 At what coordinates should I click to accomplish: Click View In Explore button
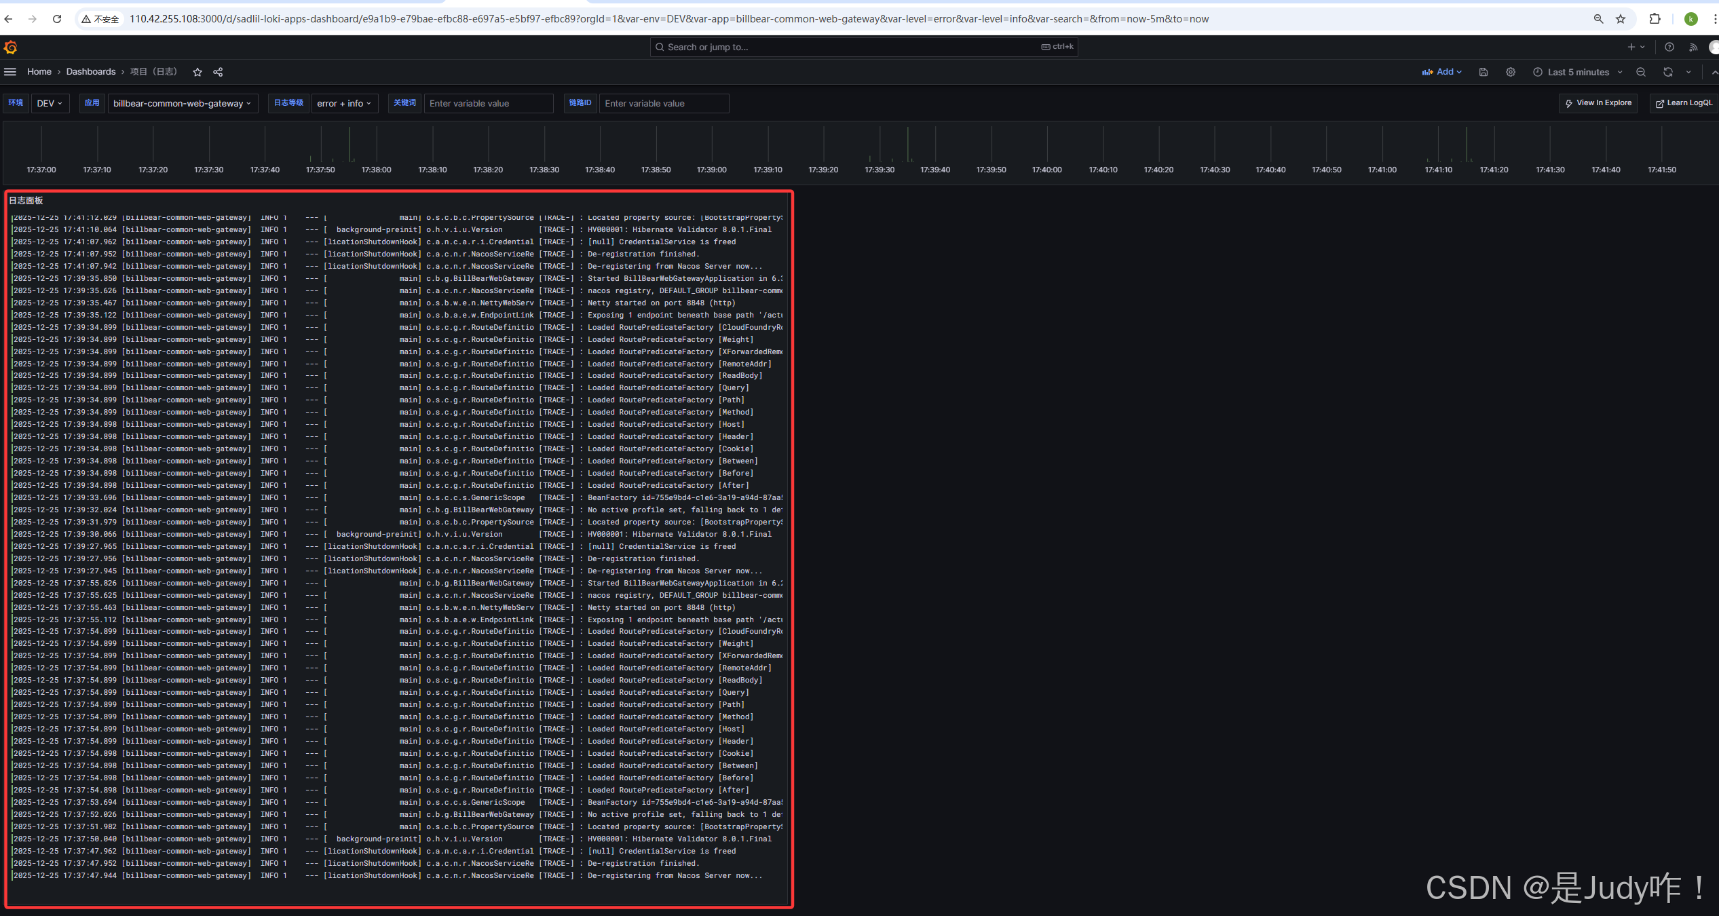1598,103
